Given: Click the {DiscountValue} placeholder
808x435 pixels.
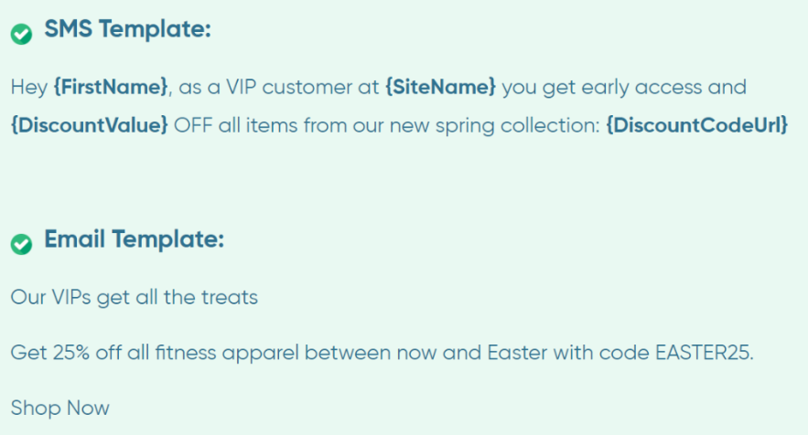Looking at the screenshot, I should (x=89, y=125).
